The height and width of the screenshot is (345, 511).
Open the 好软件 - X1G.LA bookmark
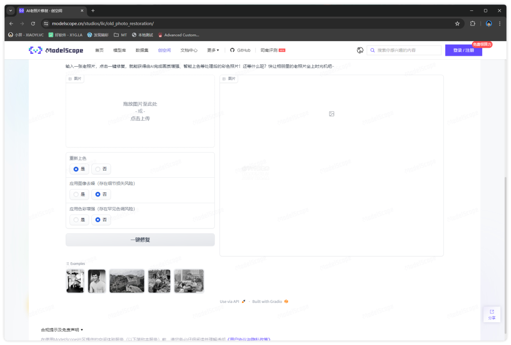point(65,35)
